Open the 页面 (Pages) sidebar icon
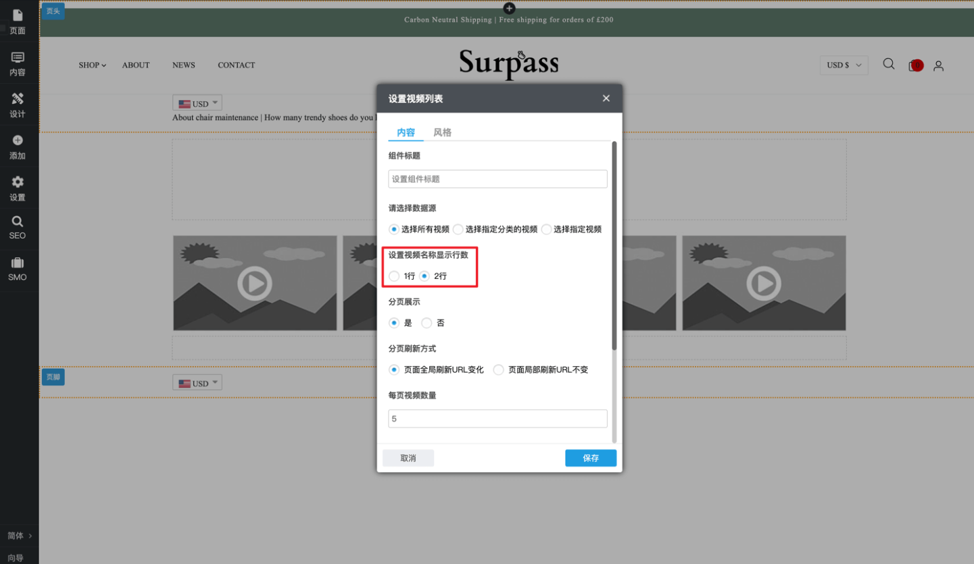974x564 pixels. (x=18, y=22)
